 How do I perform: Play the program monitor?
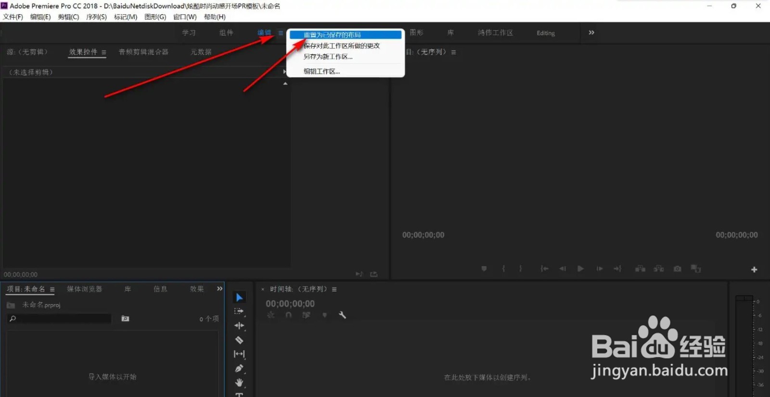click(580, 269)
